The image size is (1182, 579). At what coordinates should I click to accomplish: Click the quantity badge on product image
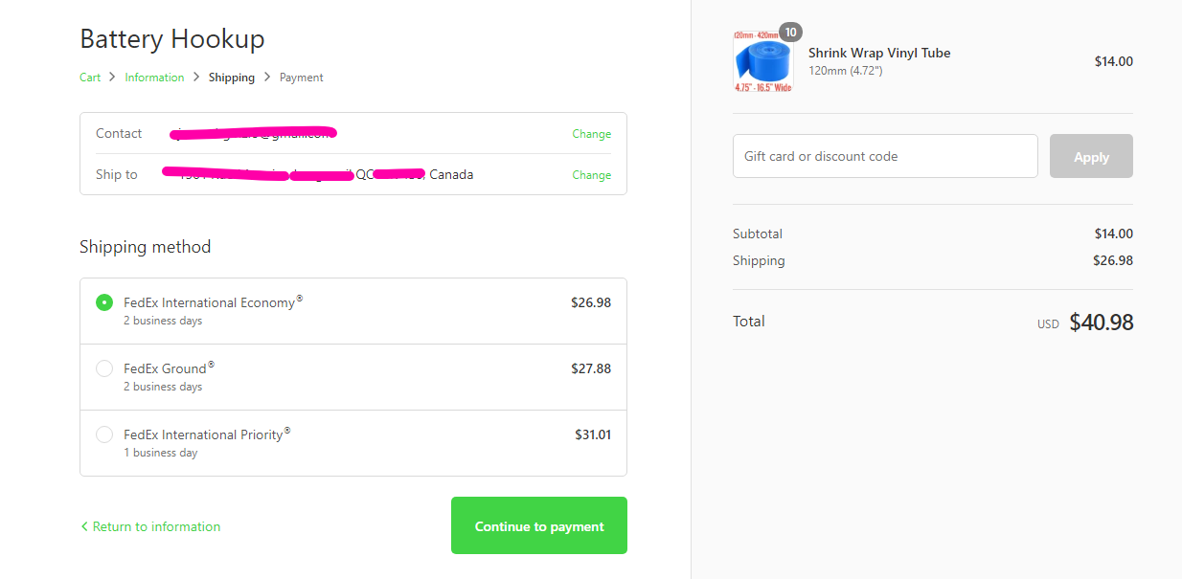click(x=790, y=33)
